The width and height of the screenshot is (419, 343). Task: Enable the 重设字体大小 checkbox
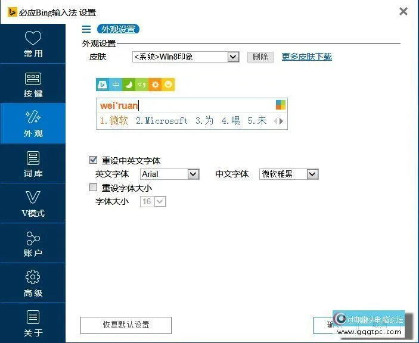click(93, 188)
